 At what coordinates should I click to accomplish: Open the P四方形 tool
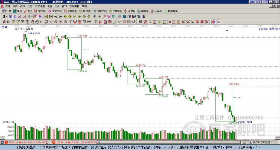point(40,11)
